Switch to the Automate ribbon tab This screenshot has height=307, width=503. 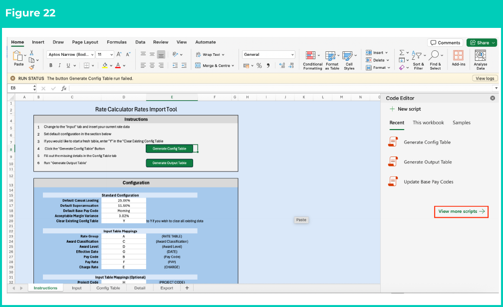206,42
